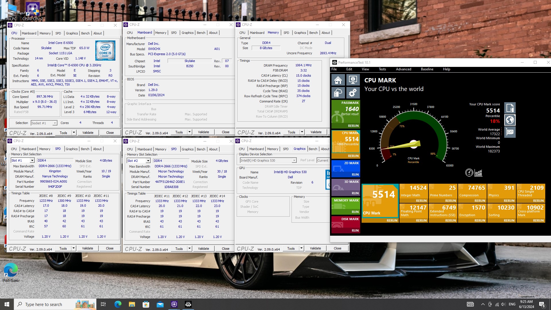Click the results document icon beside score
This screenshot has height=310, width=551.
(510, 108)
